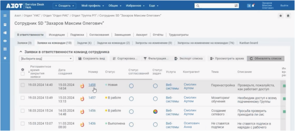Viewport: 295px width, 131px height.
Task: Toggle the select-all checkbox in header
Action: coord(23,74)
